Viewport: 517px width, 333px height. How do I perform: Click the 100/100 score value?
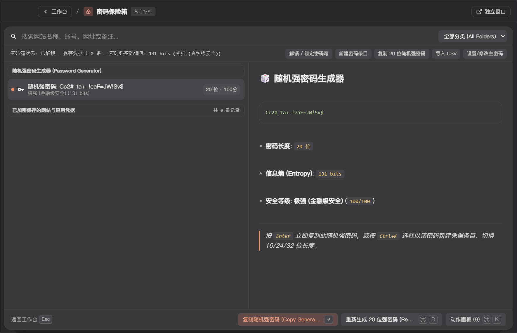tap(360, 201)
